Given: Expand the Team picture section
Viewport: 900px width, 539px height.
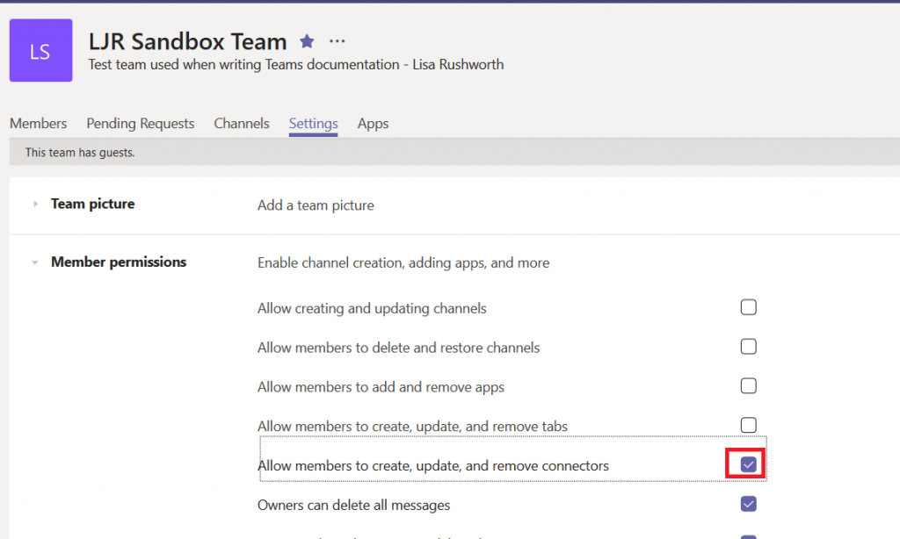Looking at the screenshot, I should click(x=35, y=205).
